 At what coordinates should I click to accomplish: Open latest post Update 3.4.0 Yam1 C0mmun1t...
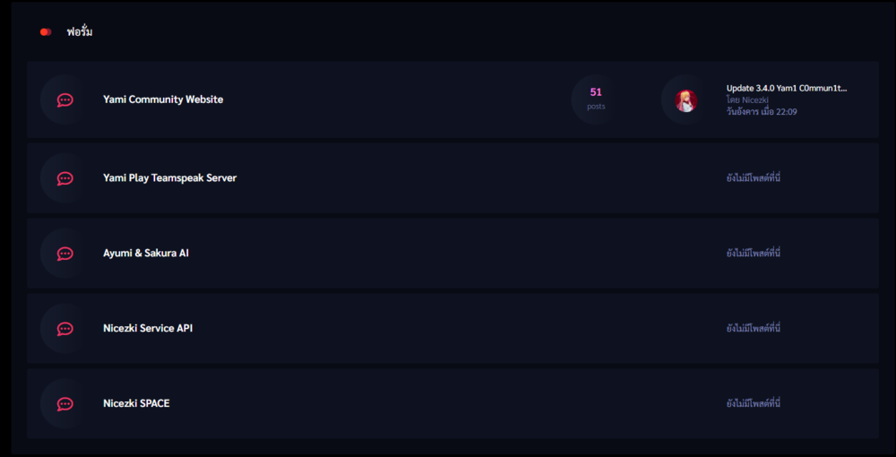coord(786,88)
